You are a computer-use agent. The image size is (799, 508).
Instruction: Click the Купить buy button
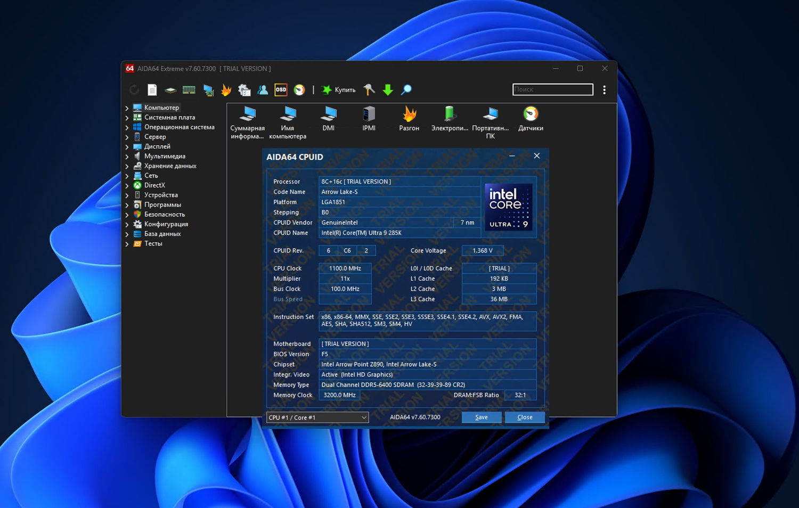(x=339, y=90)
